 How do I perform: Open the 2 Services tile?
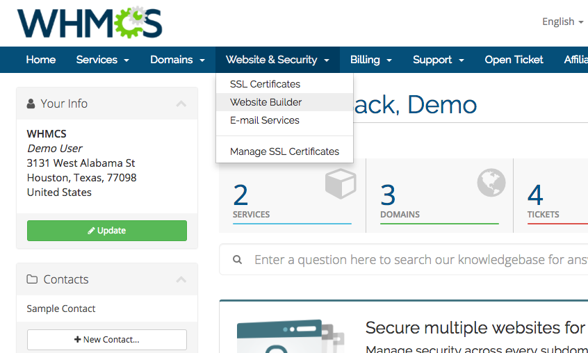tap(292, 196)
